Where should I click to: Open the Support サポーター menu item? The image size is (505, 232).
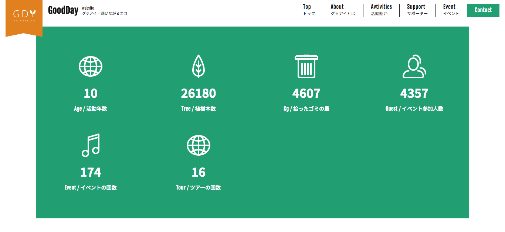click(417, 10)
